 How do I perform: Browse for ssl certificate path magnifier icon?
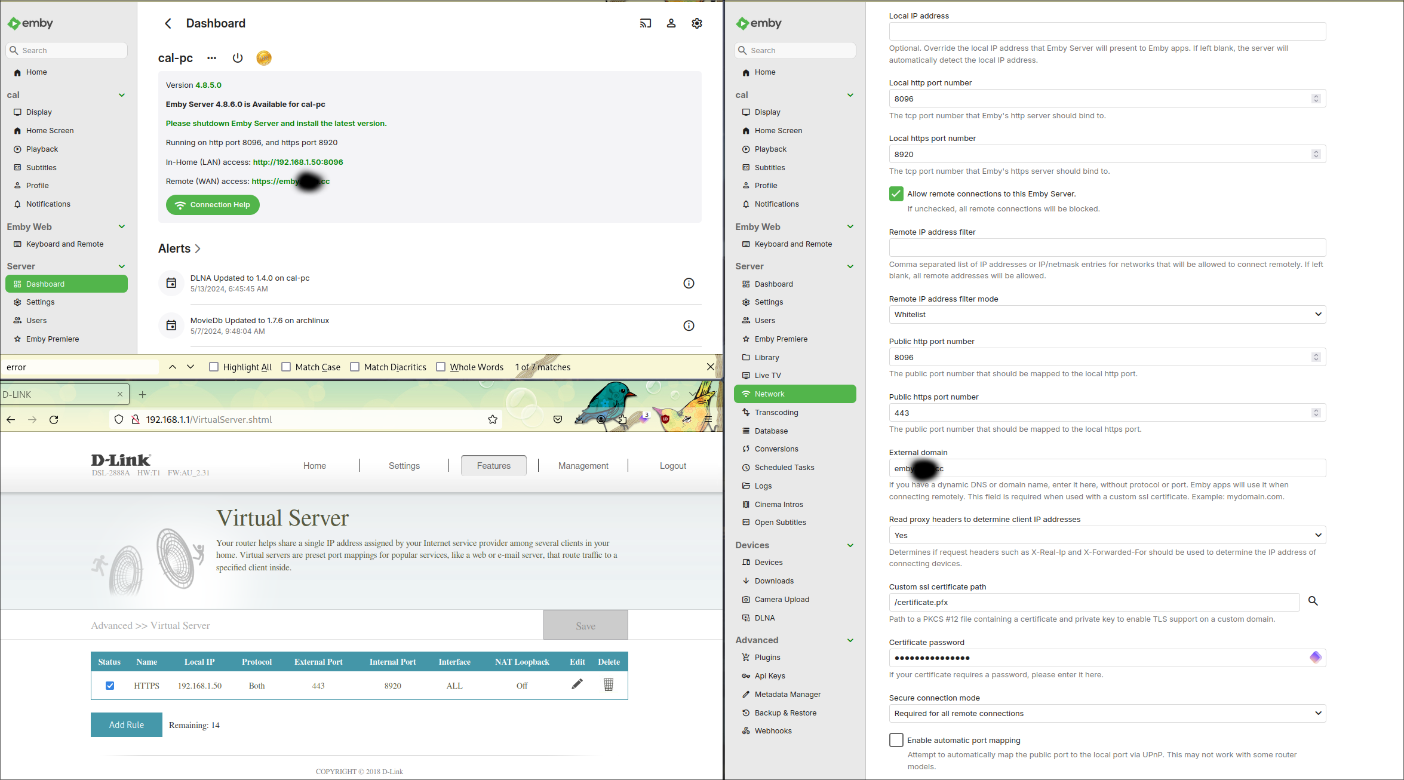click(1313, 601)
